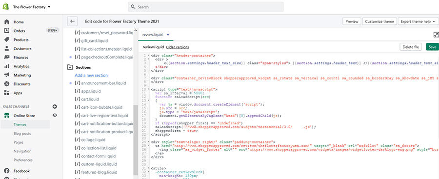Click the Home house icon
This screenshot has height=179, width=439.
coord(7,22)
